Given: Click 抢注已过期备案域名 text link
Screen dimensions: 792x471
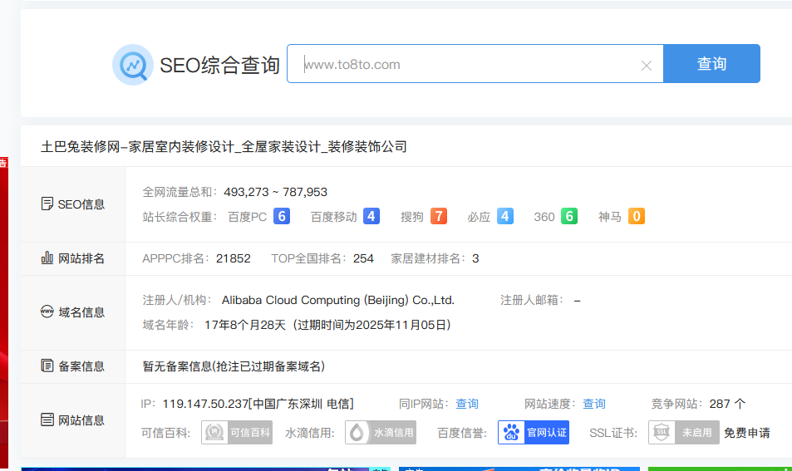Looking at the screenshot, I should [x=268, y=366].
